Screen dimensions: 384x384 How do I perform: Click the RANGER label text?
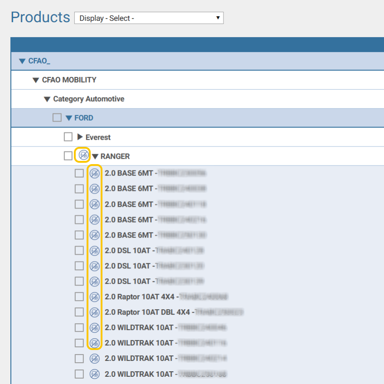coord(115,156)
